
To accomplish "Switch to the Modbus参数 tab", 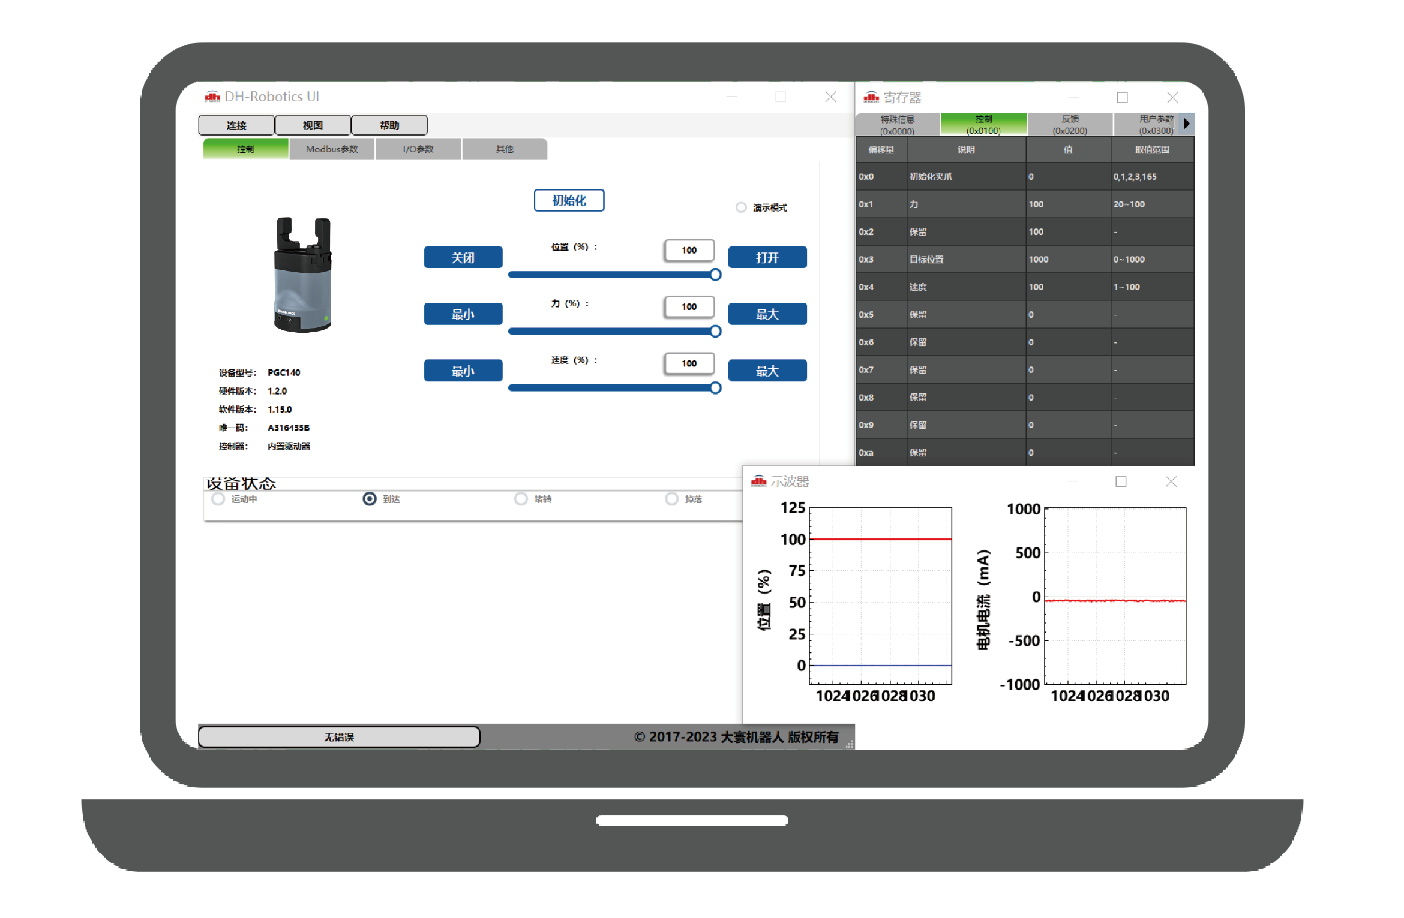I will point(332,149).
